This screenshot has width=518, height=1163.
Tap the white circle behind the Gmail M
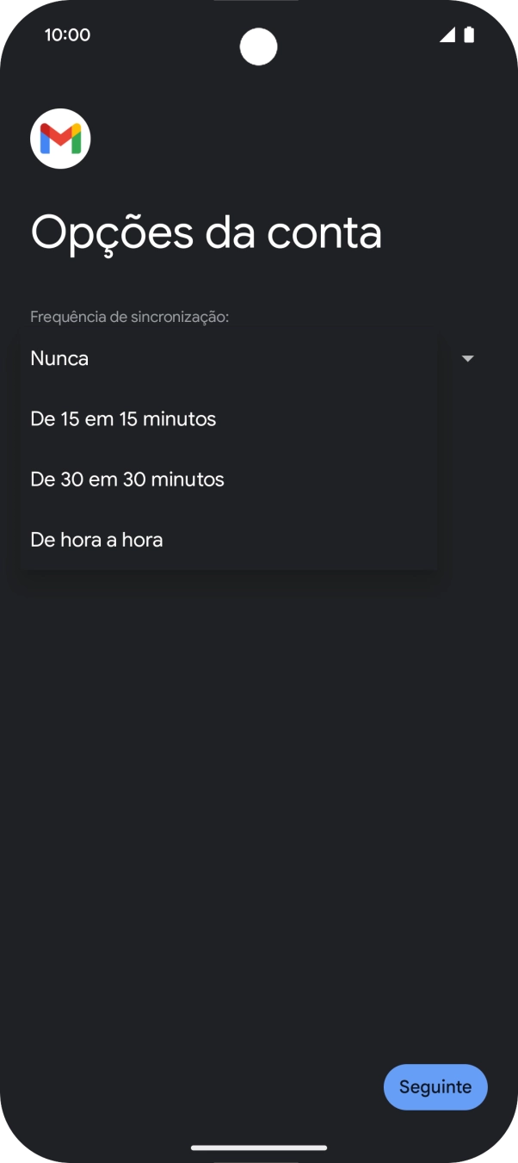coord(60,138)
